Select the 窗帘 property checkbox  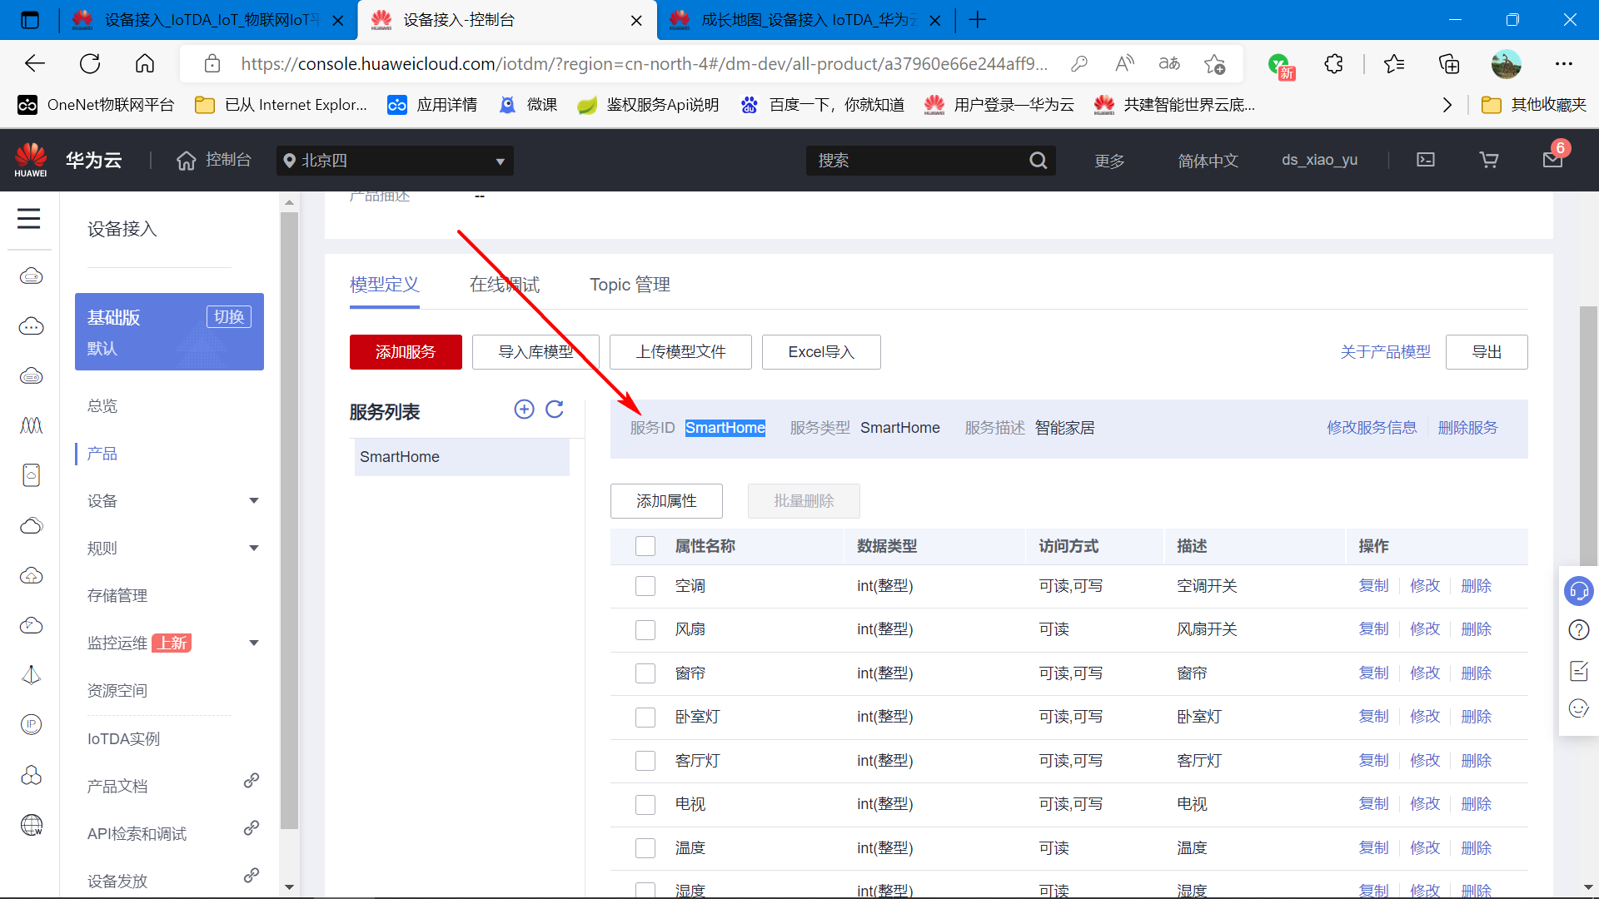[x=645, y=673]
